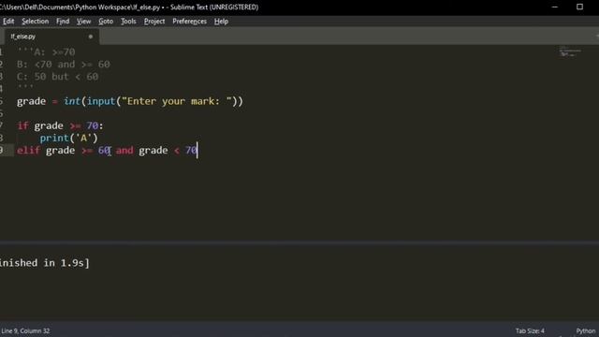Open Tab Size: 4 indentation selector
This screenshot has width=599, height=337.
pyautogui.click(x=530, y=330)
